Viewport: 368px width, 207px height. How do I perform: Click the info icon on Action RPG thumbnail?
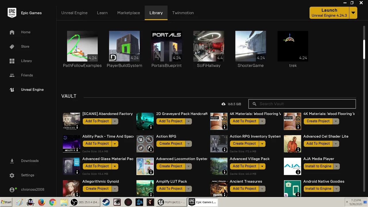pos(151,149)
